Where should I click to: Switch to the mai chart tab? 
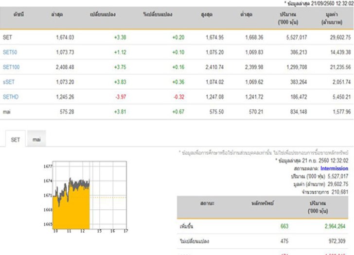36,139
